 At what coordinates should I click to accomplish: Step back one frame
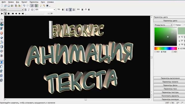pos(16,14)
